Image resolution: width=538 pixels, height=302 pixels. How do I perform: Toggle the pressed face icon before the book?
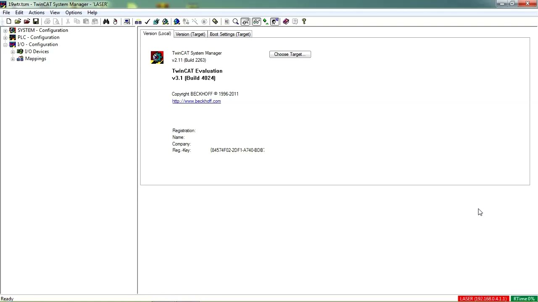pyautogui.click(x=275, y=21)
